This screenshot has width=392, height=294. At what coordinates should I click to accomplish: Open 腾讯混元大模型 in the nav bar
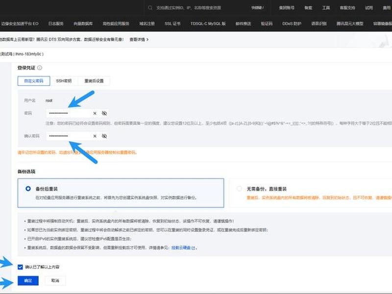(350, 24)
